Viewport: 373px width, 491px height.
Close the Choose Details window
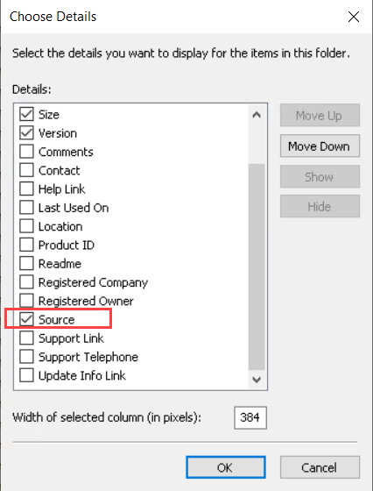click(x=354, y=17)
